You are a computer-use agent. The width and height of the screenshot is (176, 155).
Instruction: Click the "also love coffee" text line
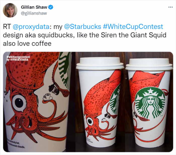[x=27, y=43]
